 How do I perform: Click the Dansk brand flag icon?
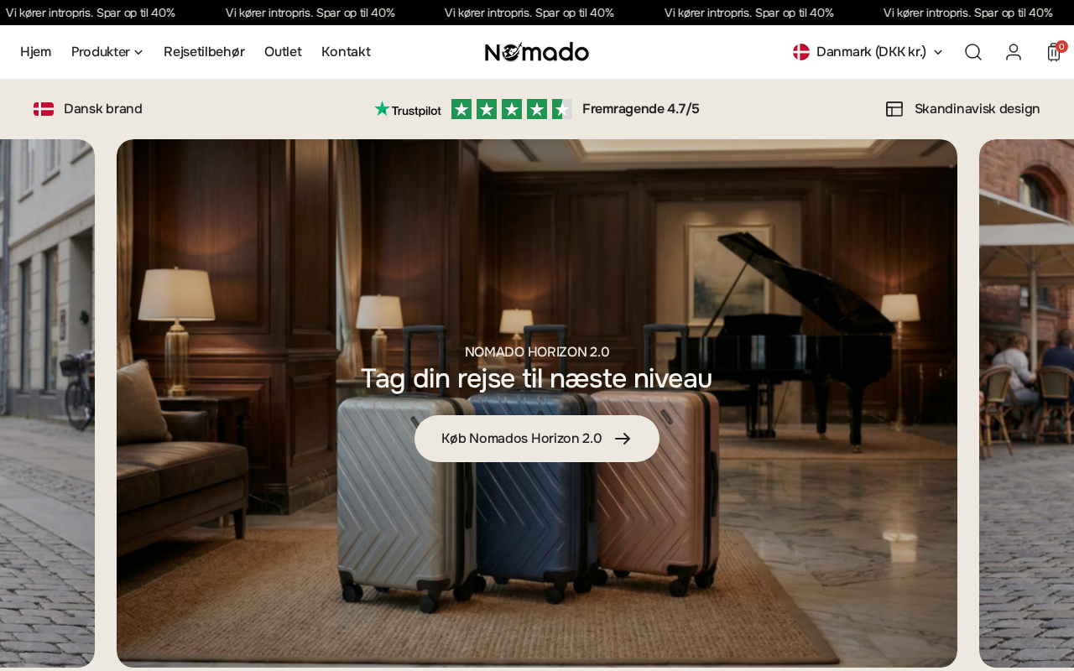(x=44, y=109)
